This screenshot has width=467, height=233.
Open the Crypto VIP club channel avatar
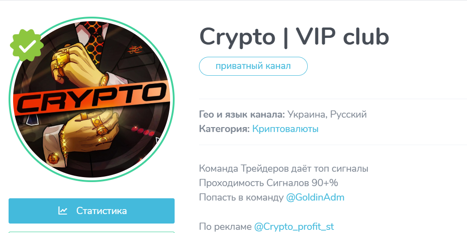92,99
